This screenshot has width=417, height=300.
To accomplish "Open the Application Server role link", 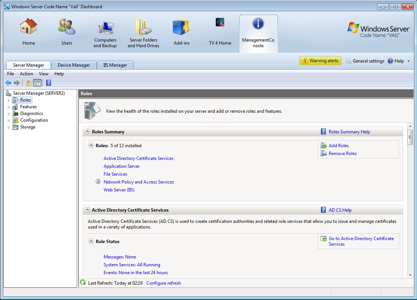I will (122, 166).
